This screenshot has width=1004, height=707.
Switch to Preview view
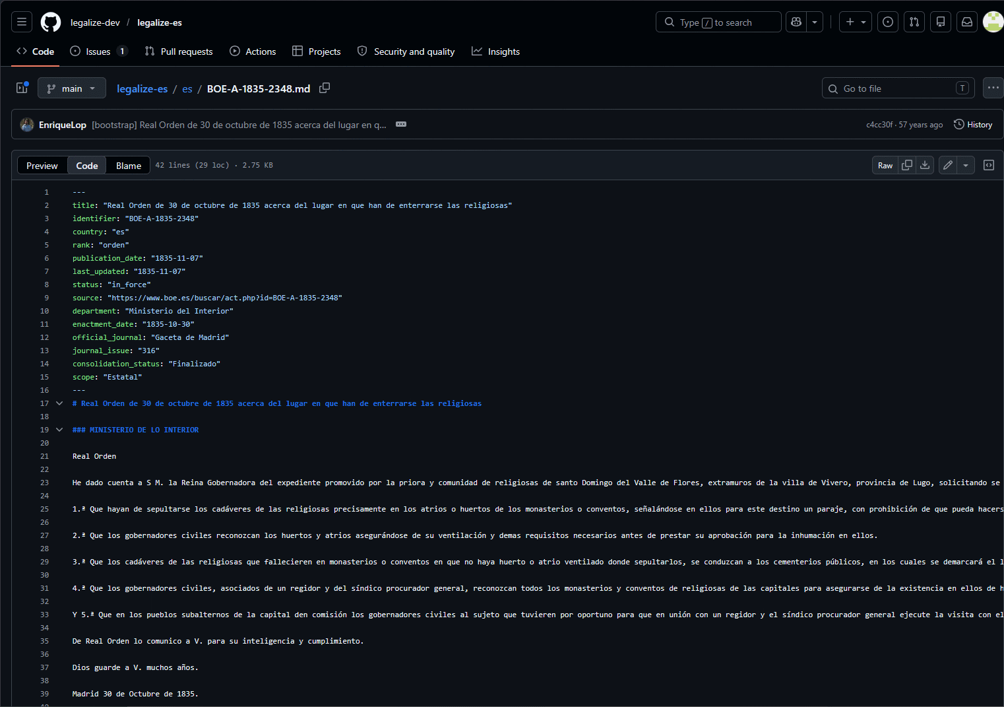[42, 166]
